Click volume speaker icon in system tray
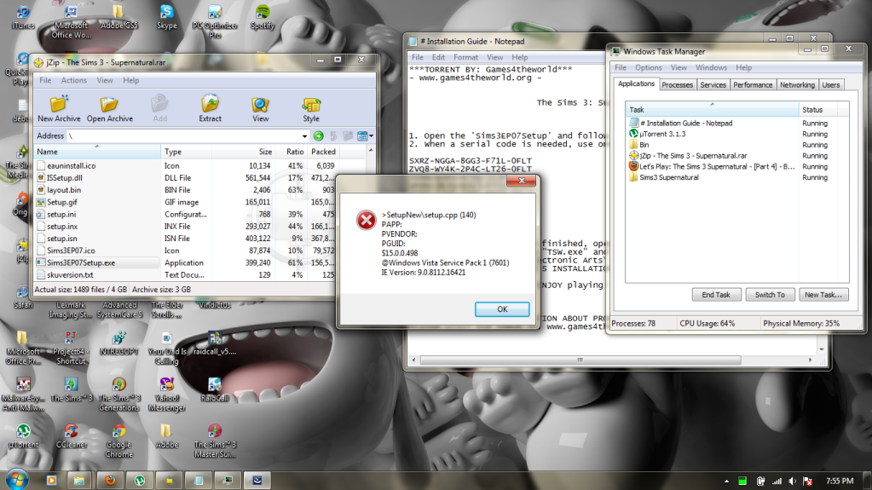The image size is (872, 490). (x=793, y=481)
